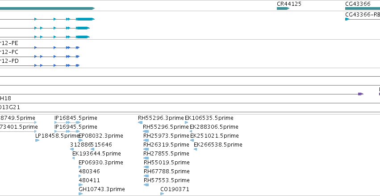
Task: Click the EK106535.5prime arrow glyph
Action: pyautogui.click(x=186, y=122)
